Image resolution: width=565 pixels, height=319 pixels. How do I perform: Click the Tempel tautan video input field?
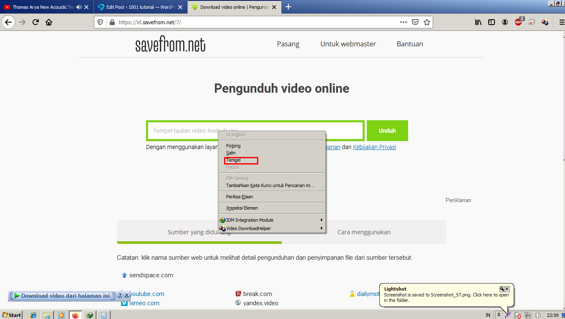pyautogui.click(x=255, y=131)
